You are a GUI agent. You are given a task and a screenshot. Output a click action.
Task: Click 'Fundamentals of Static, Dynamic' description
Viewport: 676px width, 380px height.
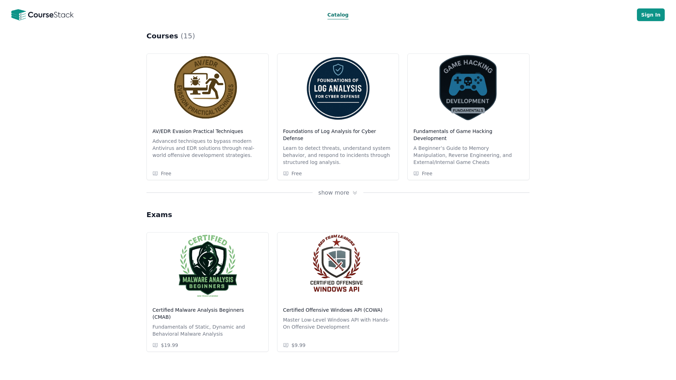[x=199, y=330]
